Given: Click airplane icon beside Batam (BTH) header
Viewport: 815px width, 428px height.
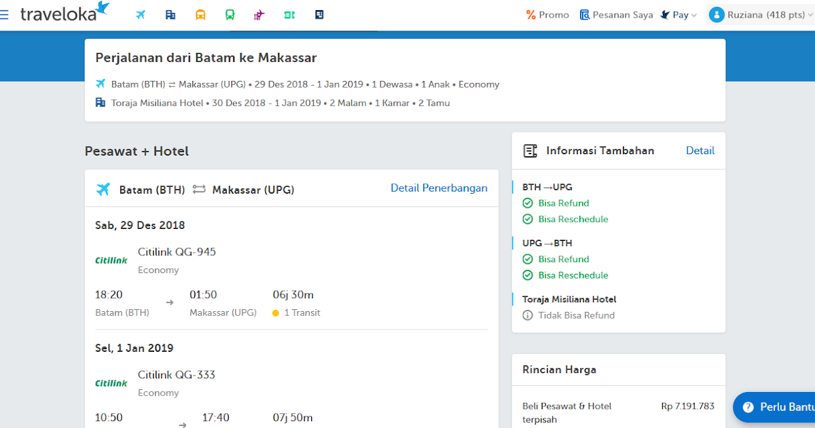Looking at the screenshot, I should click(103, 190).
